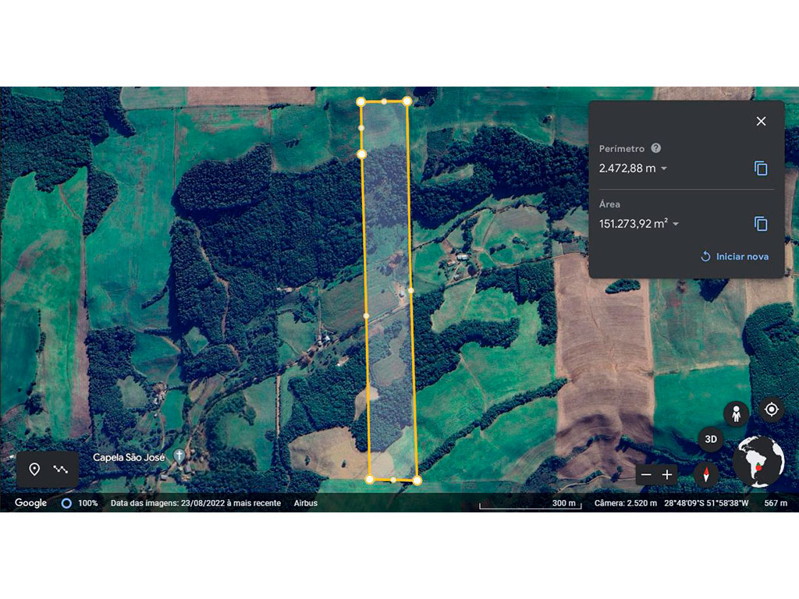
Task: Reset orientation using the compass
Action: (706, 474)
